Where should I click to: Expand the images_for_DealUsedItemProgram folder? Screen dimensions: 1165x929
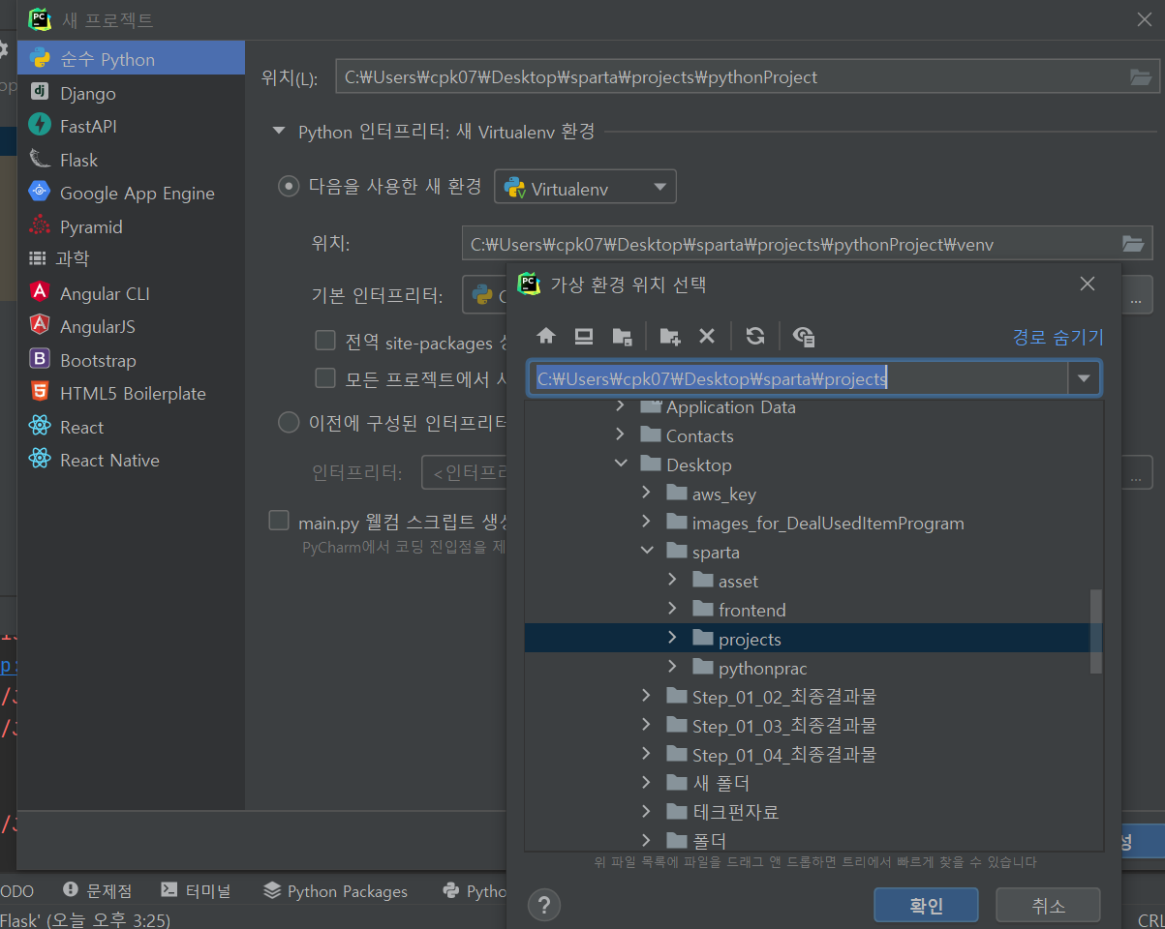(x=647, y=523)
